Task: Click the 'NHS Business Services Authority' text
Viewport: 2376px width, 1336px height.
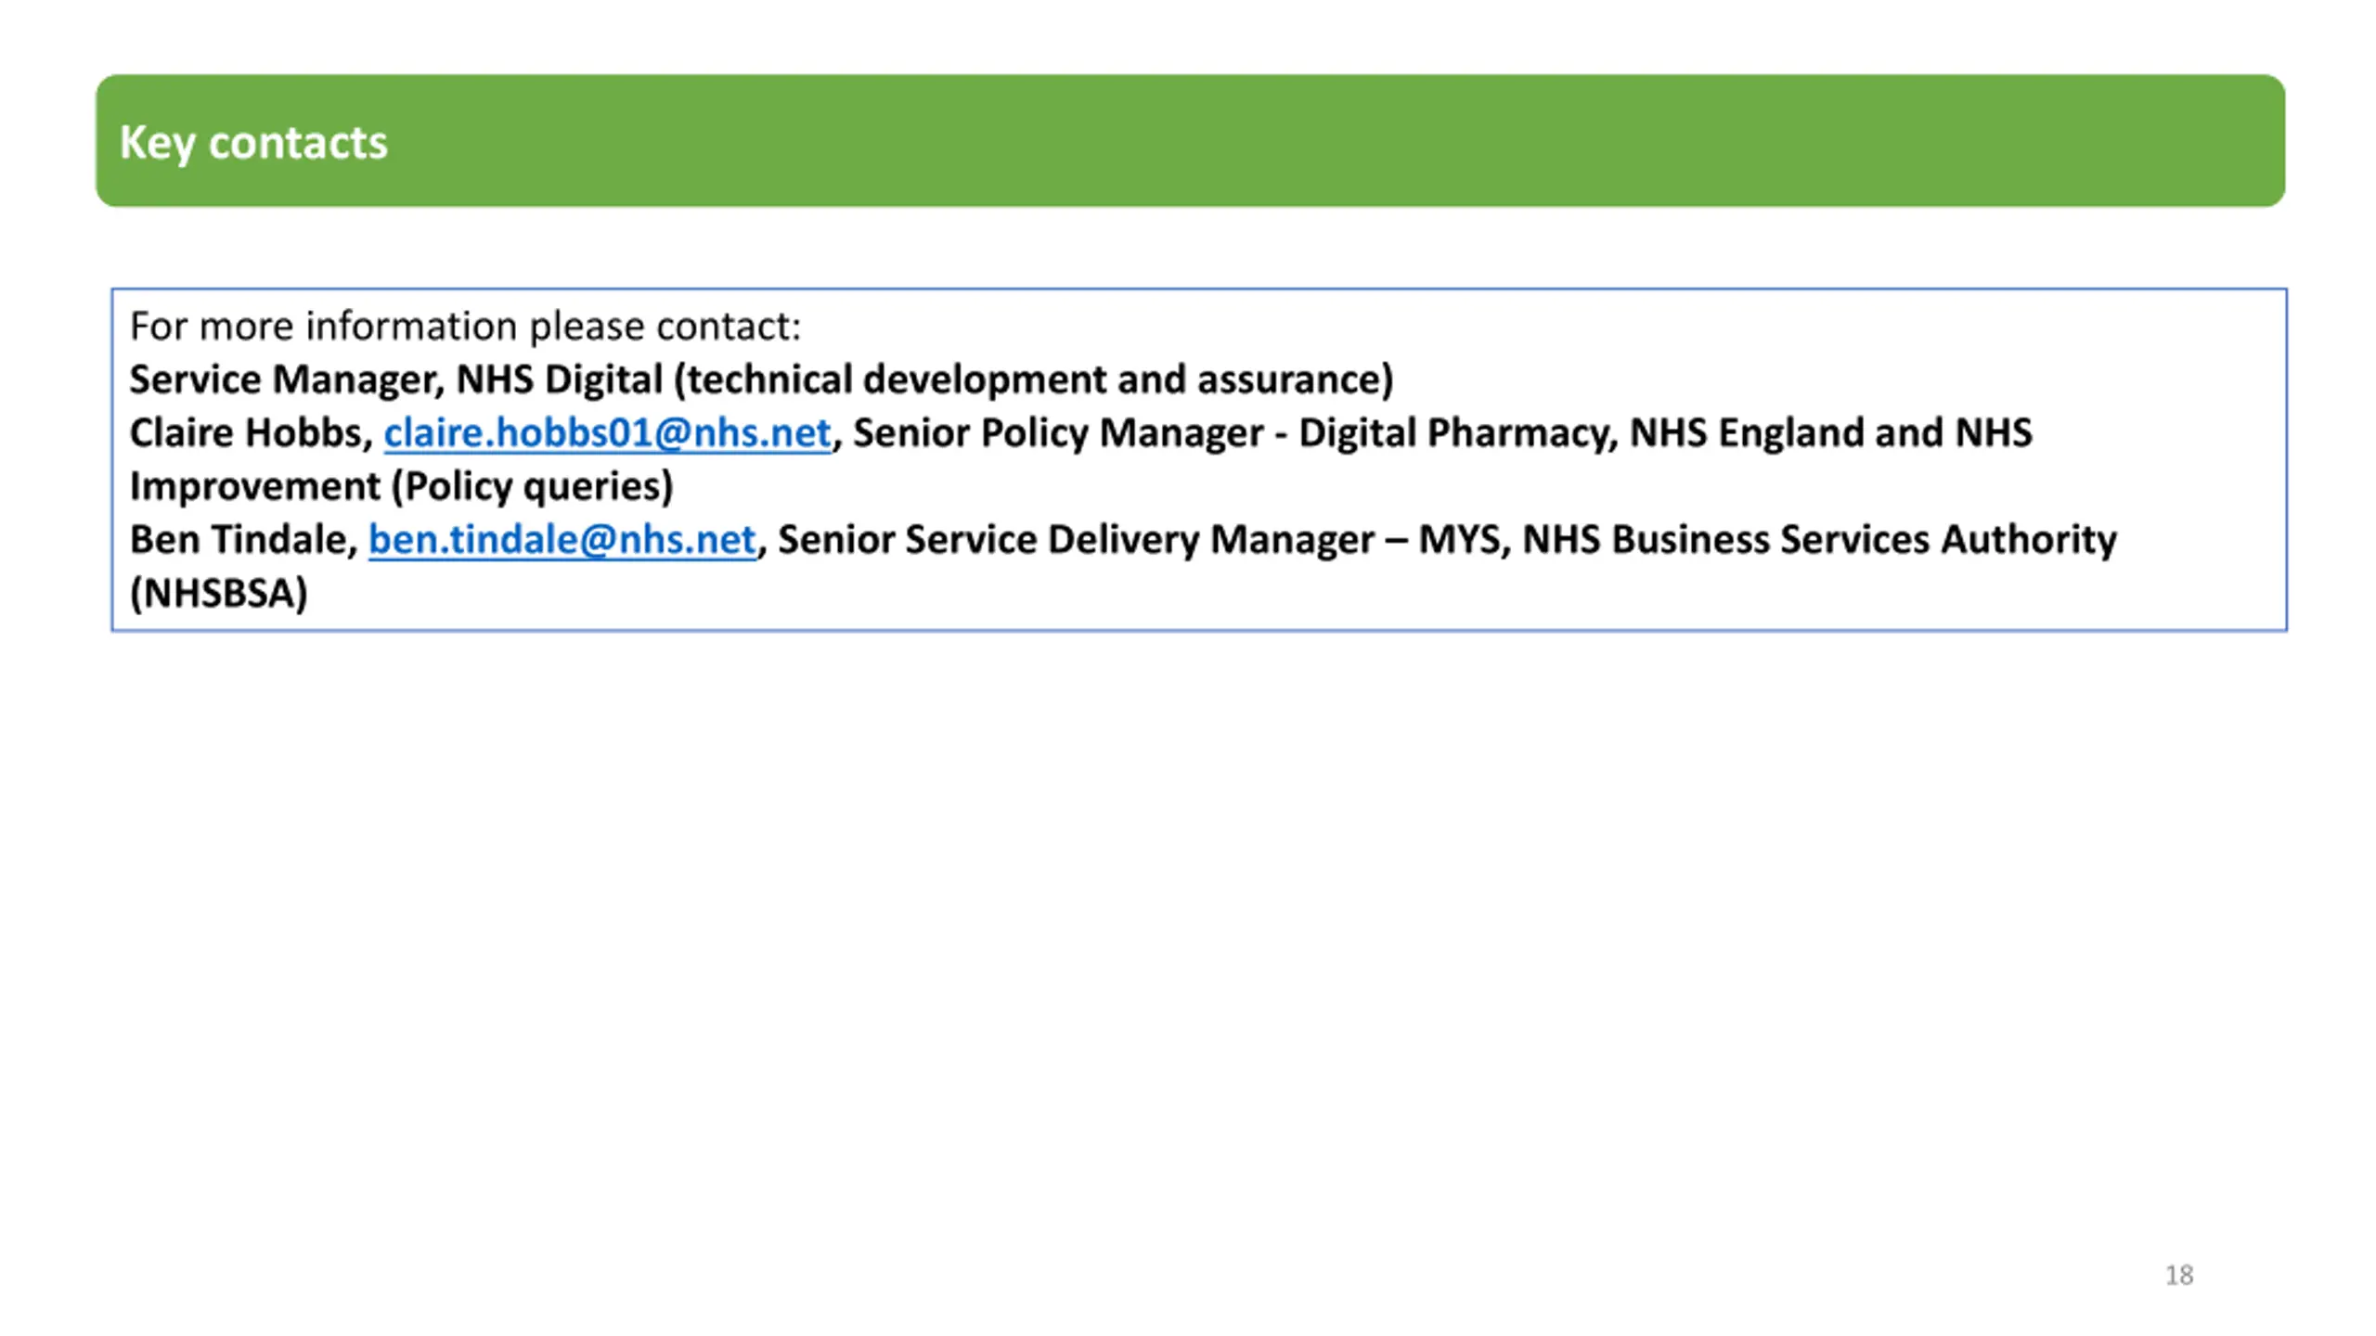Action: tap(1819, 540)
